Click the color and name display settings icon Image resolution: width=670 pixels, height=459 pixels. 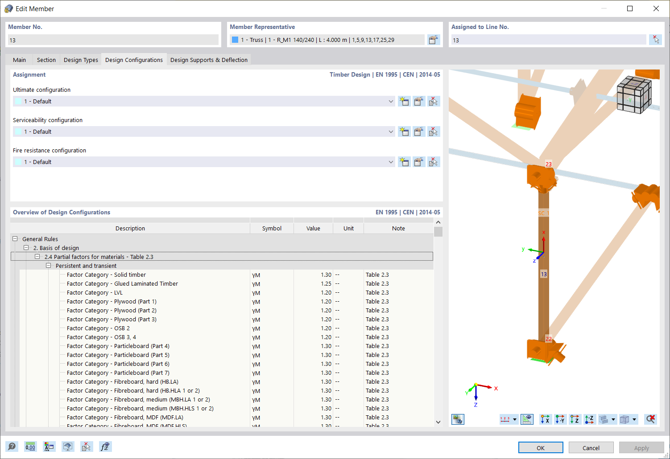tap(49, 447)
